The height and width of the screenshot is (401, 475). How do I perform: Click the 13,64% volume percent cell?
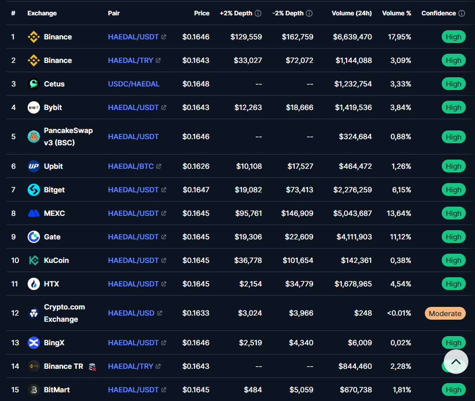(x=399, y=213)
